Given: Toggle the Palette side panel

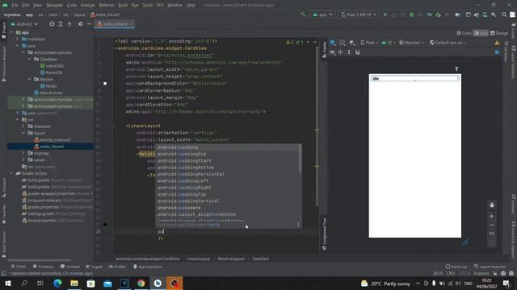Looking at the screenshot, I should click(325, 50).
